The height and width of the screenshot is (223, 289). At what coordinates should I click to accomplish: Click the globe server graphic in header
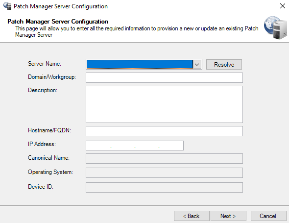(275, 27)
